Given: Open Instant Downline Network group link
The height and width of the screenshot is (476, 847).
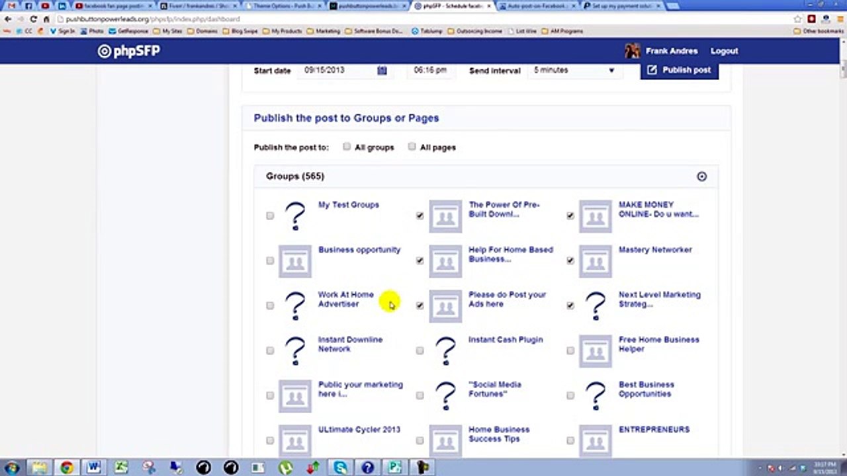Looking at the screenshot, I should click(x=350, y=344).
